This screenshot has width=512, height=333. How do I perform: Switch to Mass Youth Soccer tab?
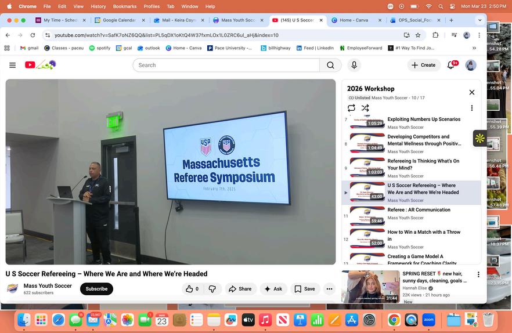(x=239, y=20)
